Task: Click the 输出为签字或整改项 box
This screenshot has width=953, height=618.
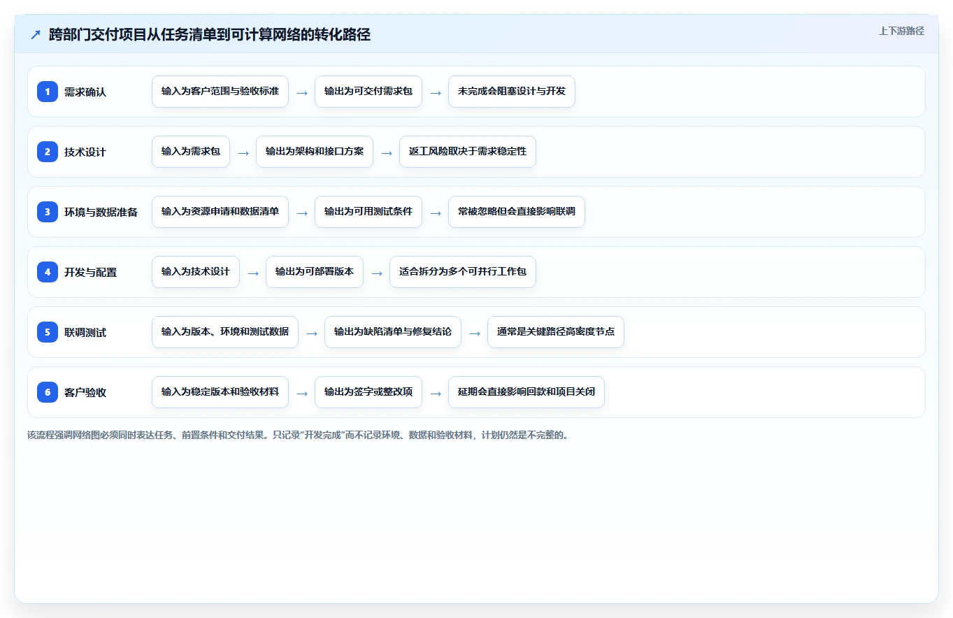Action: coord(368,392)
